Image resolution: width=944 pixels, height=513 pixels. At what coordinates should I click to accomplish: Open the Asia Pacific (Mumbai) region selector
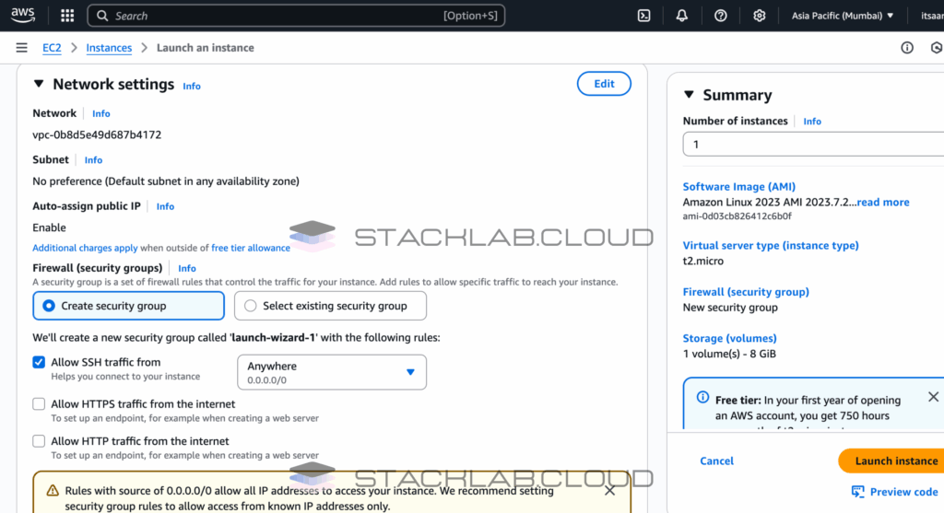click(843, 16)
